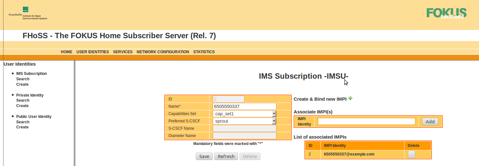The height and width of the screenshot is (166, 479).
Task: Click Create under IMS Subscription
Action: [23, 84]
